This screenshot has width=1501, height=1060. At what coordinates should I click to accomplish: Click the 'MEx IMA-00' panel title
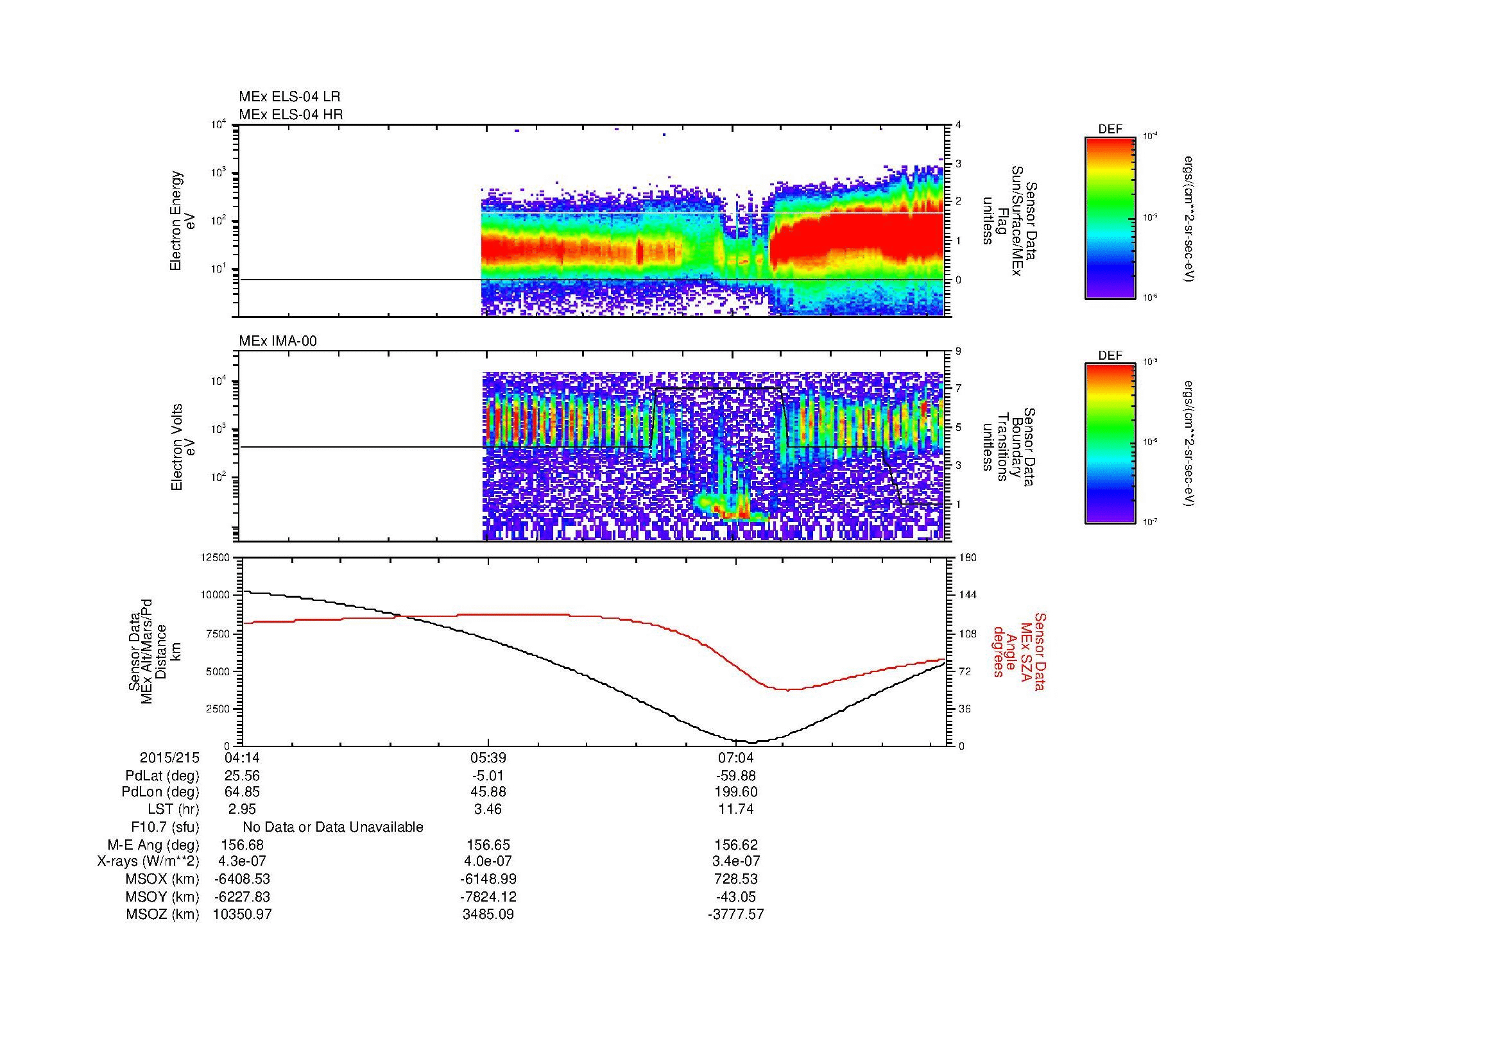coord(278,341)
